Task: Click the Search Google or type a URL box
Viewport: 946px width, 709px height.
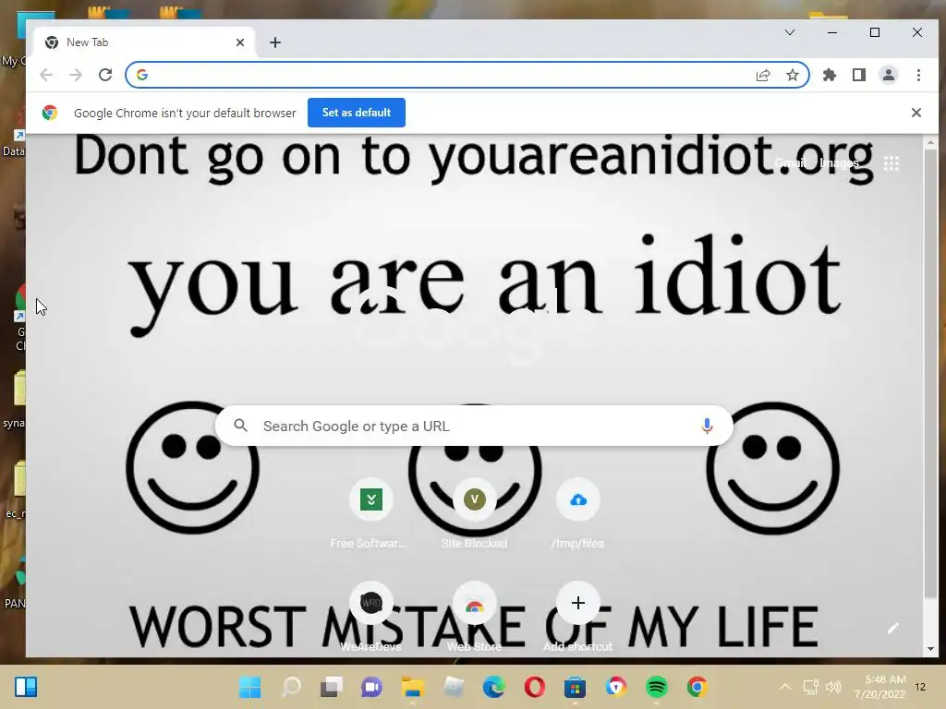Action: click(474, 427)
